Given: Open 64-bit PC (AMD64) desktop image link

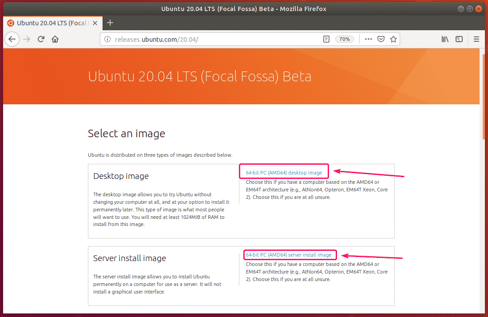Looking at the screenshot, I should tap(284, 173).
